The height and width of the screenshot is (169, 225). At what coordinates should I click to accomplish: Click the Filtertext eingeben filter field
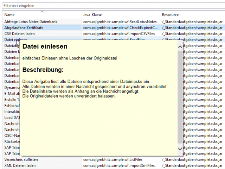tap(113, 6)
